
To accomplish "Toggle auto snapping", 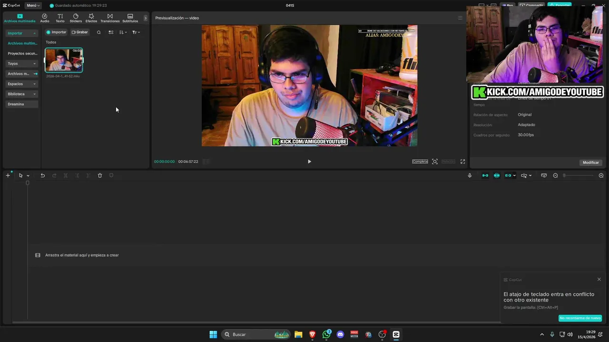I will (497, 175).
